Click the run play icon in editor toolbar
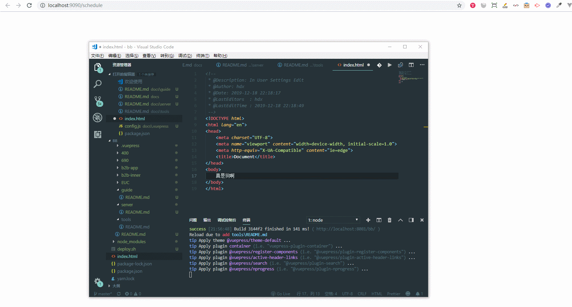This screenshot has width=572, height=307. pyautogui.click(x=390, y=65)
